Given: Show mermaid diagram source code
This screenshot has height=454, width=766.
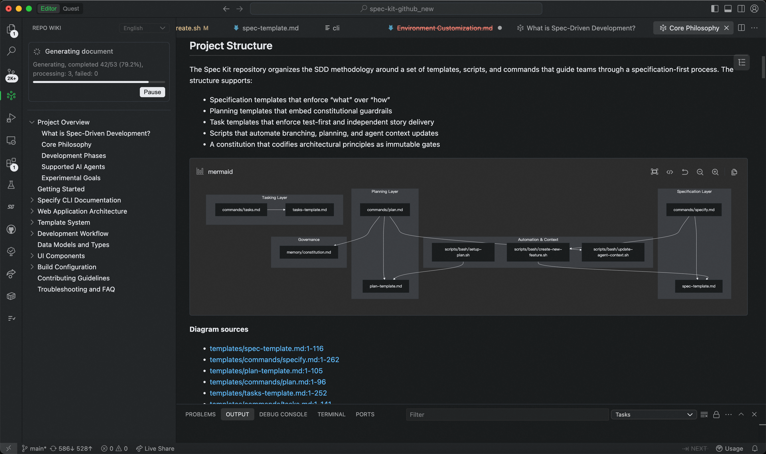Looking at the screenshot, I should click(x=669, y=172).
